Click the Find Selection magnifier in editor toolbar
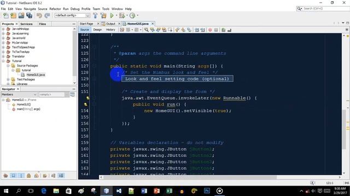 click(146, 30)
